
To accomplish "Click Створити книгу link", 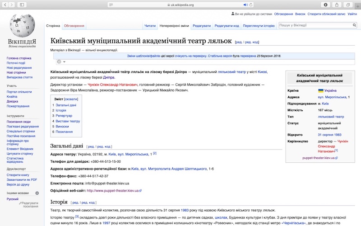I will 18,175.
